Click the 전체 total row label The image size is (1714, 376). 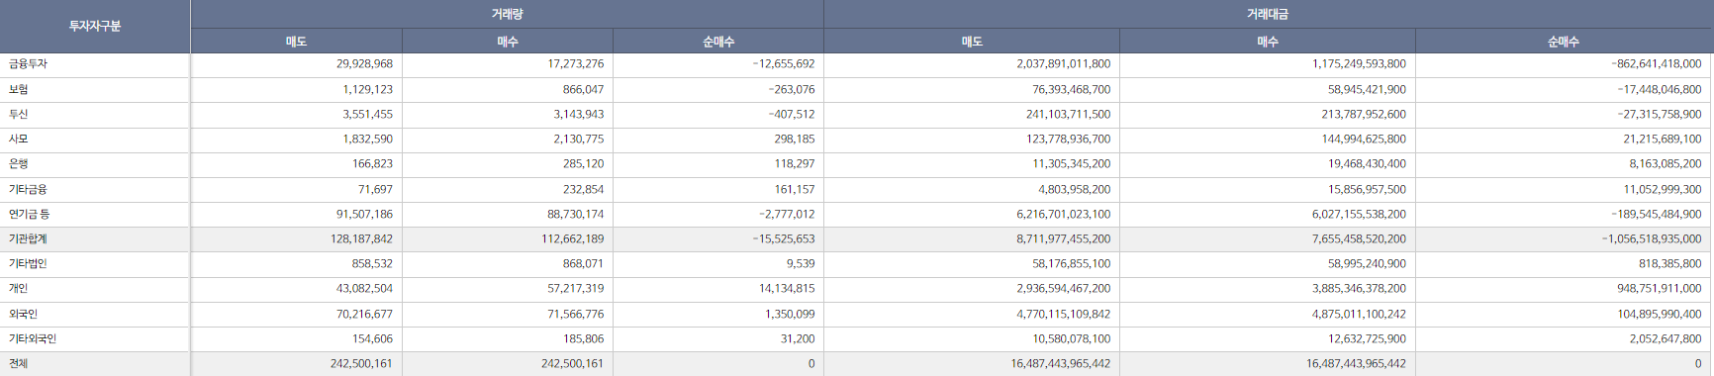18,363
